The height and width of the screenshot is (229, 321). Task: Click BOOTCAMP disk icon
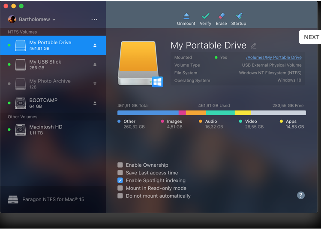click(21, 103)
